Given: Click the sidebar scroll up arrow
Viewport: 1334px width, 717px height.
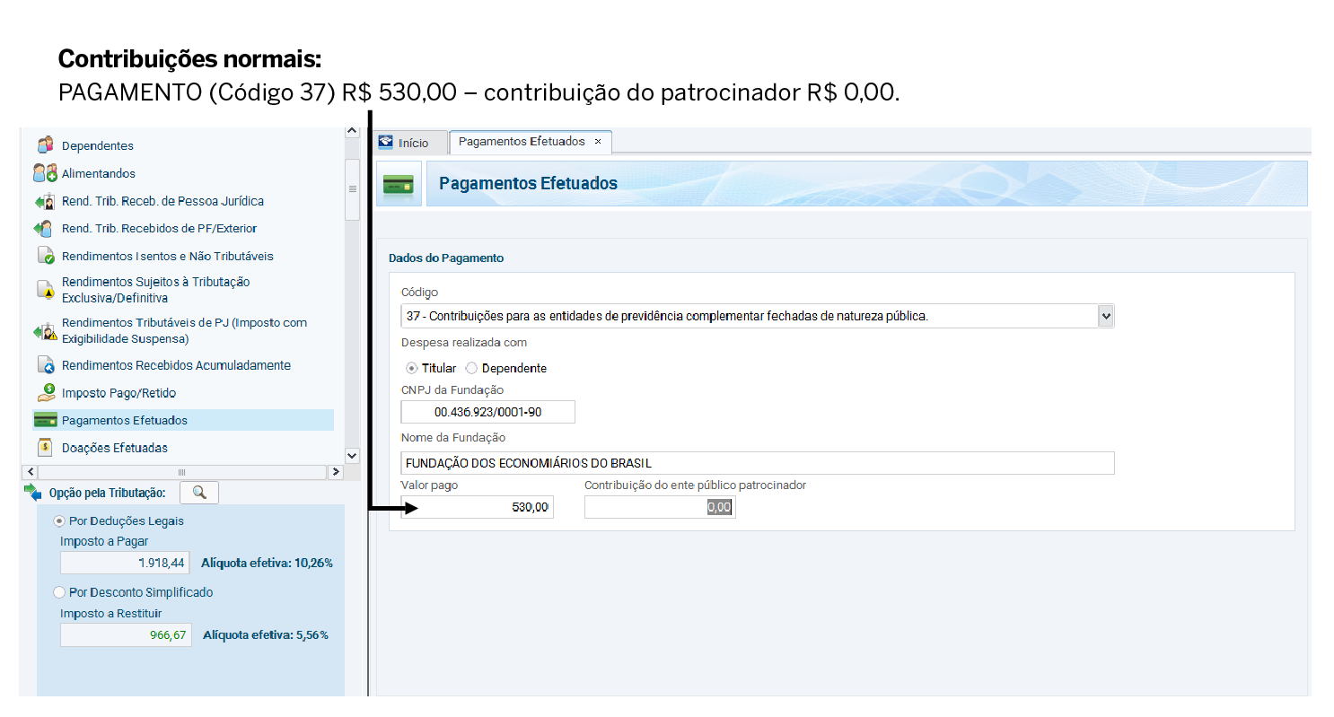Looking at the screenshot, I should (352, 131).
